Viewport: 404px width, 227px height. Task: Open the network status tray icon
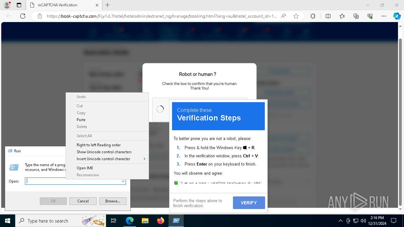pyautogui.click(x=356, y=221)
